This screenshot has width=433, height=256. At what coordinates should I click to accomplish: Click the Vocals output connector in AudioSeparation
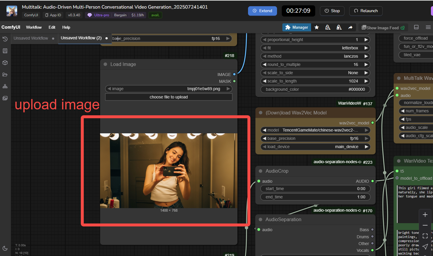[x=372, y=250]
